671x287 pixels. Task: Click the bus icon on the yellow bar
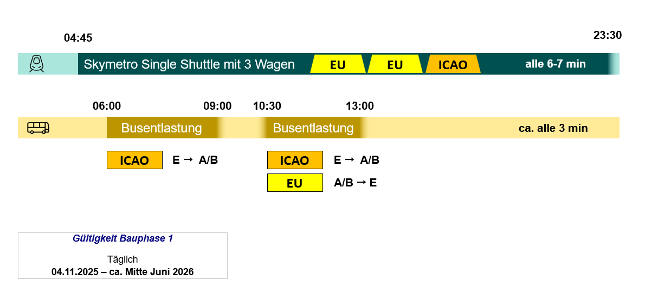tap(38, 128)
